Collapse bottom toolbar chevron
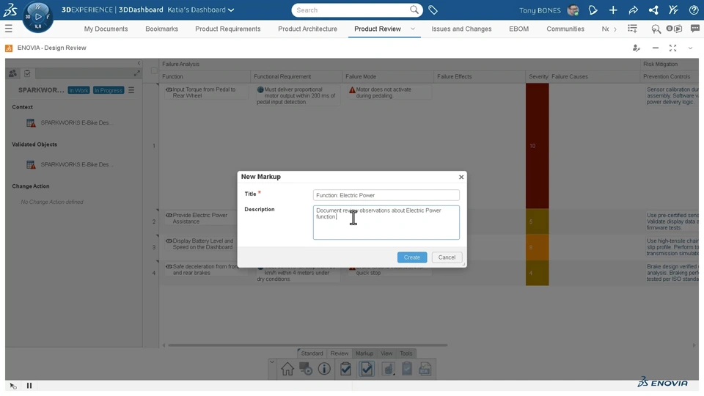This screenshot has height=396, width=704. [271, 362]
